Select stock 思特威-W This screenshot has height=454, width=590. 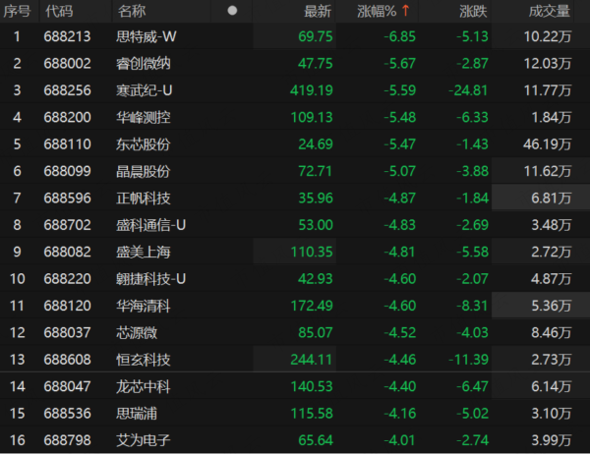tap(146, 36)
